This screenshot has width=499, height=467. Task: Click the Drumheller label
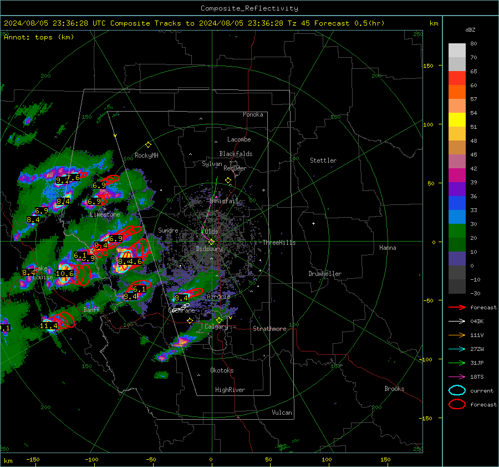(x=325, y=274)
